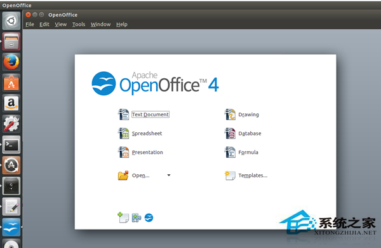This screenshot has width=381, height=248.
Task: Create a new Drawing
Action: [248, 114]
